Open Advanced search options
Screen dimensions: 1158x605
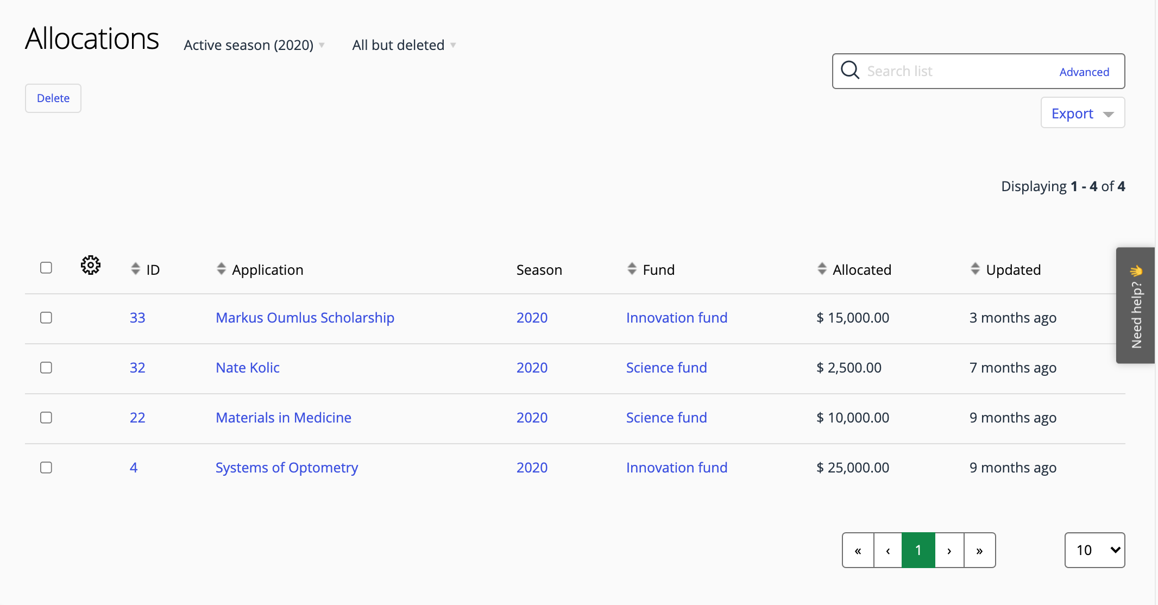[1084, 71]
